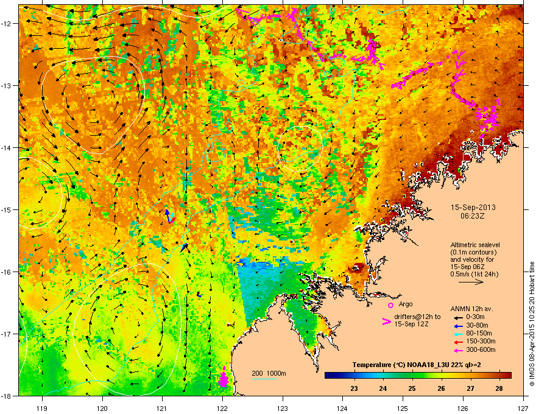
Task: Click the 'and velocity for' text
Action: click(x=471, y=259)
